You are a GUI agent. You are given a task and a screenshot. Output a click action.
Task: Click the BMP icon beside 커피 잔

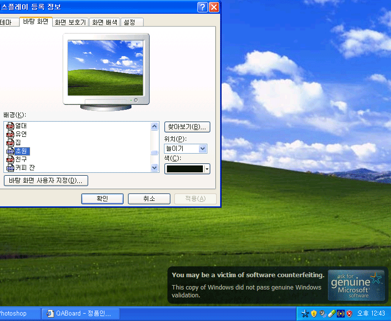(x=10, y=168)
